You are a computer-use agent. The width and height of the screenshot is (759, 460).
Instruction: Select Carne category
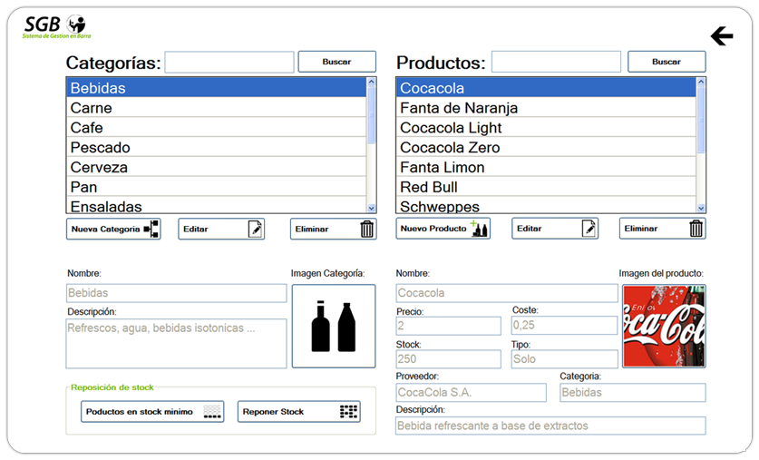click(217, 107)
